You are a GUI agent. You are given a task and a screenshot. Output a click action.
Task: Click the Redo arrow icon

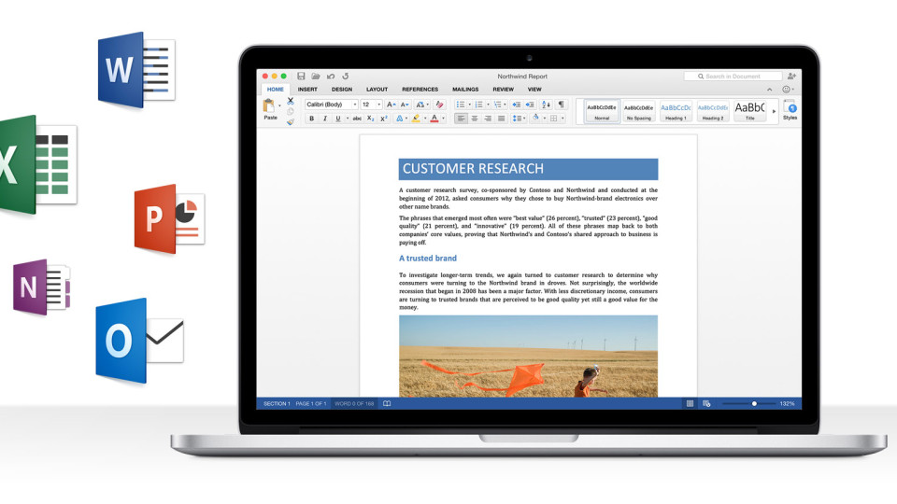346,76
